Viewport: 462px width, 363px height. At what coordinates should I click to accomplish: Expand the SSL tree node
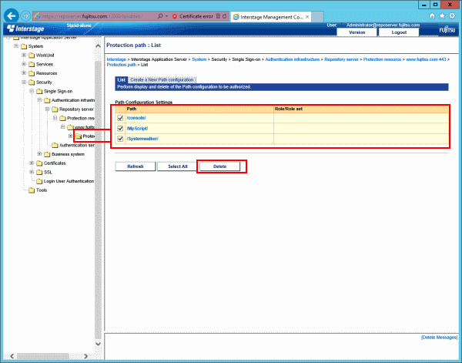tap(32, 172)
